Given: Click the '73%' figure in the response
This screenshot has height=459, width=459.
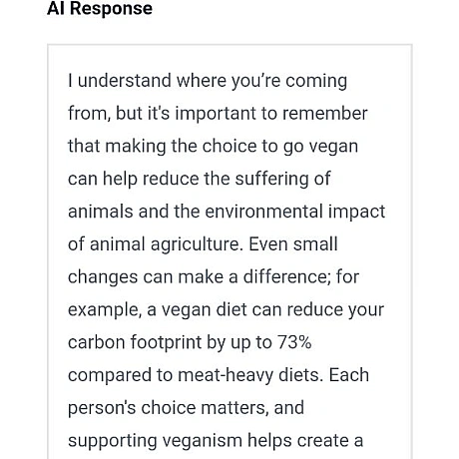Looking at the screenshot, I should 294,342.
